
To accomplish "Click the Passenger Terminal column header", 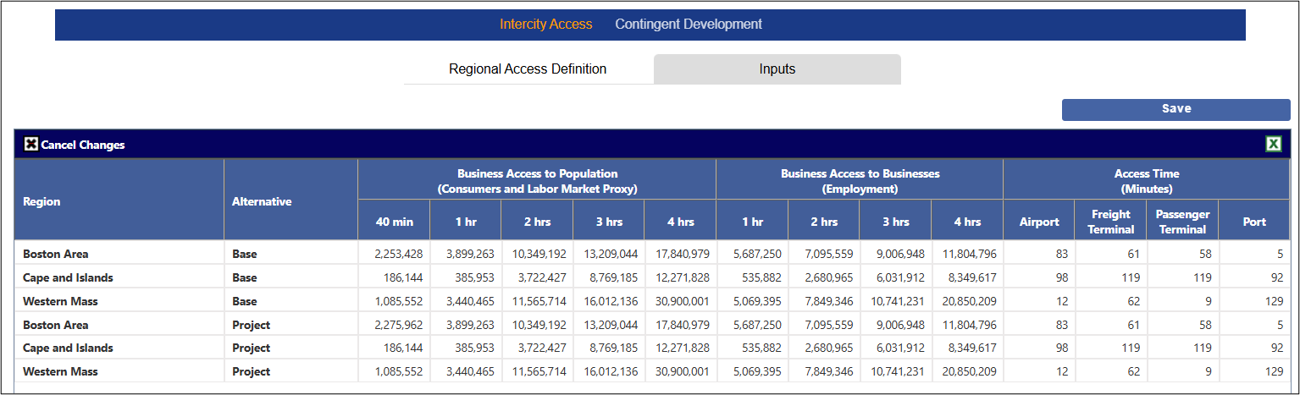I will [1182, 222].
